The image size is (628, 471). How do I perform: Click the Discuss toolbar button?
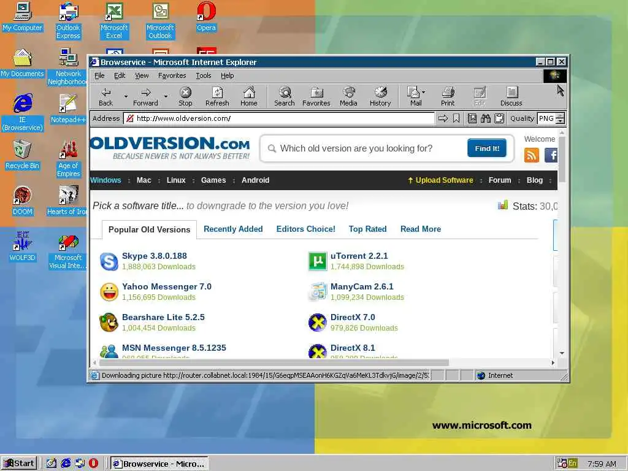[x=511, y=96]
